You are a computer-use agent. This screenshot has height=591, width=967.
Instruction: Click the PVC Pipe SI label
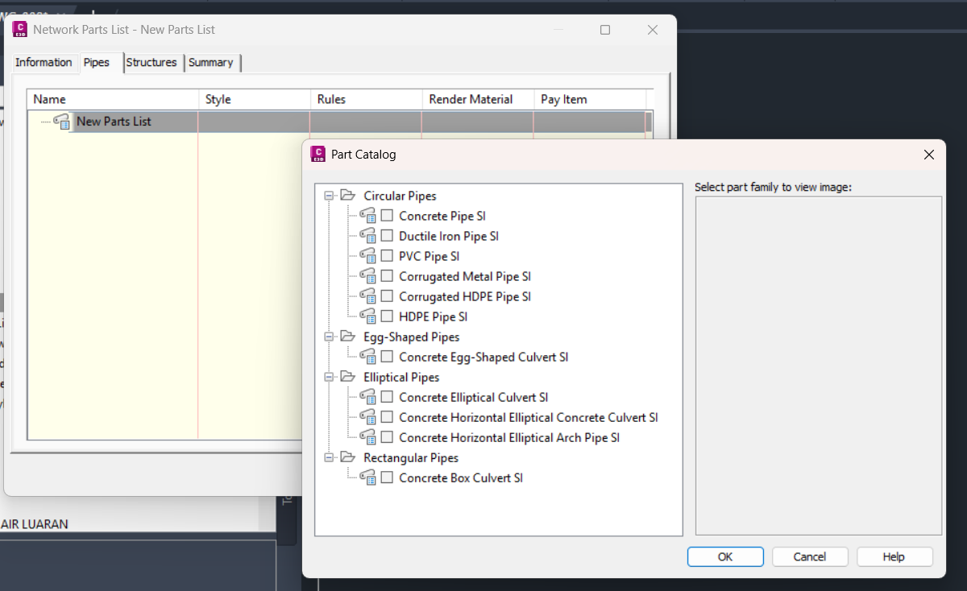click(x=430, y=256)
